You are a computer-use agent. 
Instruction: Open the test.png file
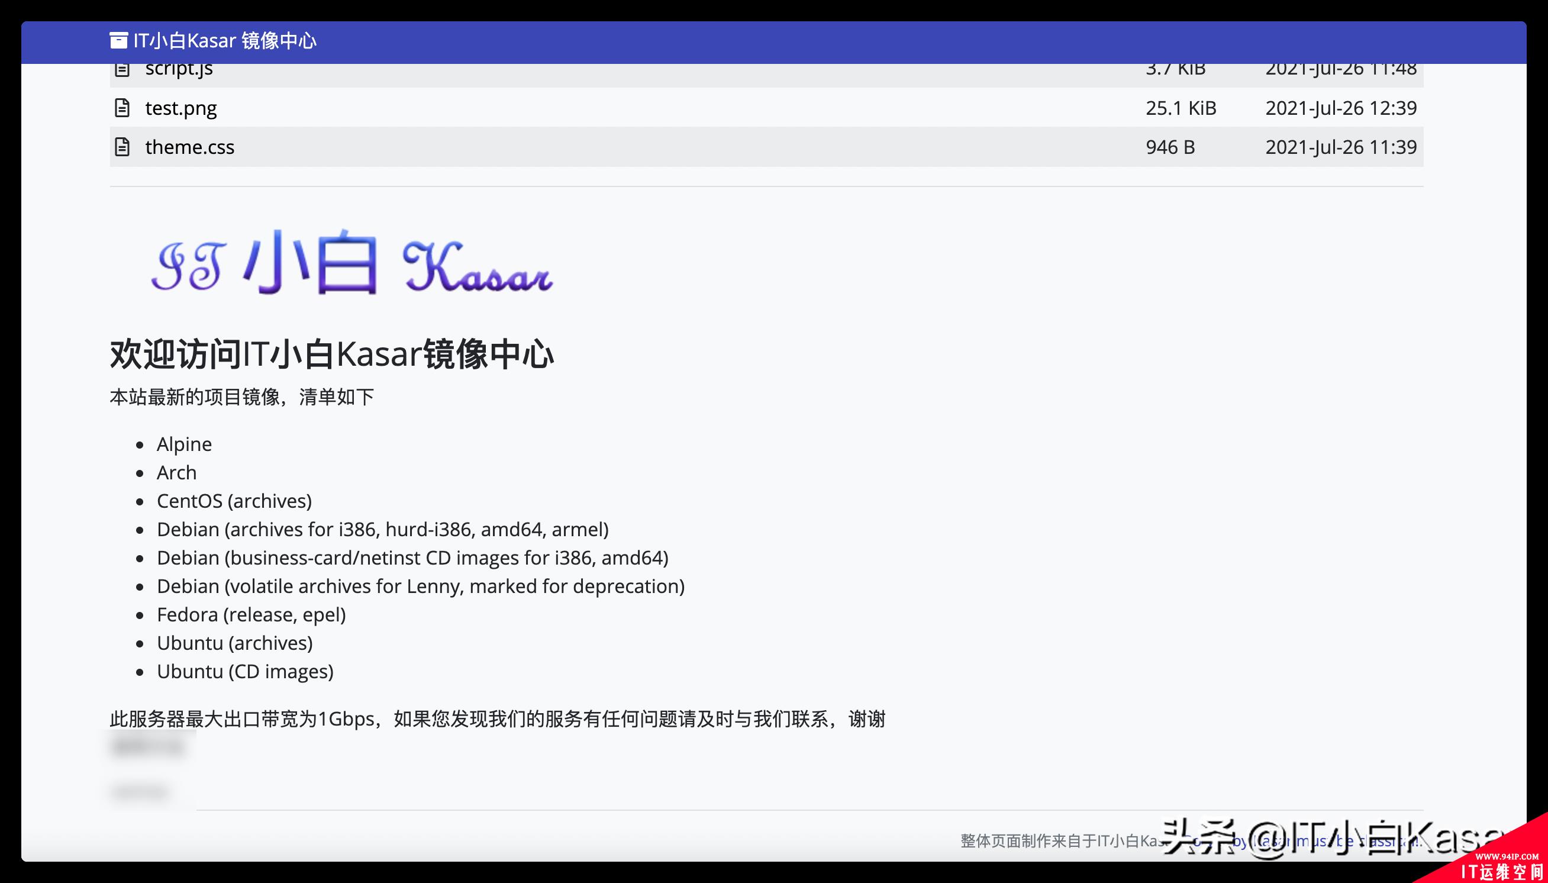pos(180,108)
